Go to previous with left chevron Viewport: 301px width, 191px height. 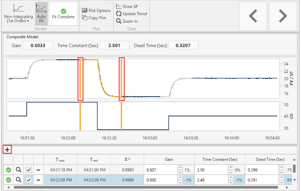coord(253,16)
